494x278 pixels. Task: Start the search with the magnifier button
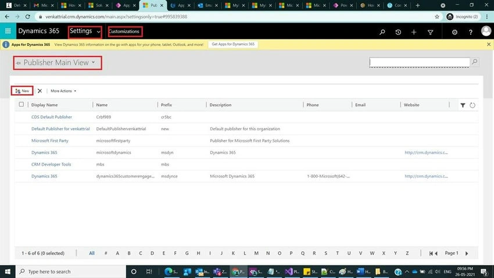(x=474, y=62)
